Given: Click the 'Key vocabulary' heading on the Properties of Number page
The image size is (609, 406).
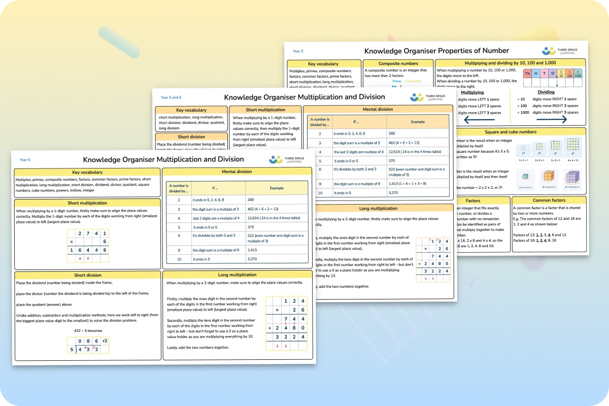Looking at the screenshot, I should coord(323,64).
